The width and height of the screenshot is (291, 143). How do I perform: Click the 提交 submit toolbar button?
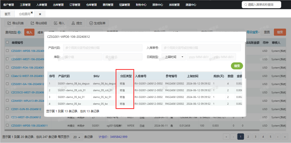tap(77, 23)
